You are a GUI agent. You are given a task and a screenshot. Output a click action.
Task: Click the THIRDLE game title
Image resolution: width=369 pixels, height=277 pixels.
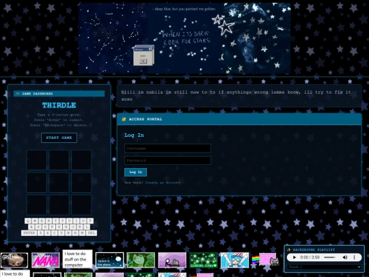(x=59, y=105)
